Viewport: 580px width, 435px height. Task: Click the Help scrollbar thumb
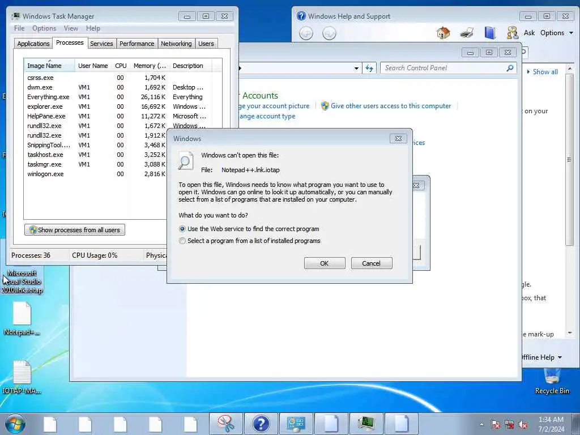tap(569, 159)
